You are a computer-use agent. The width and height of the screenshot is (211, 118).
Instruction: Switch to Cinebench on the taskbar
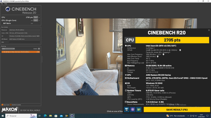pos(72,116)
